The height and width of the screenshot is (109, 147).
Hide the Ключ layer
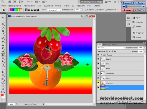click(98, 69)
